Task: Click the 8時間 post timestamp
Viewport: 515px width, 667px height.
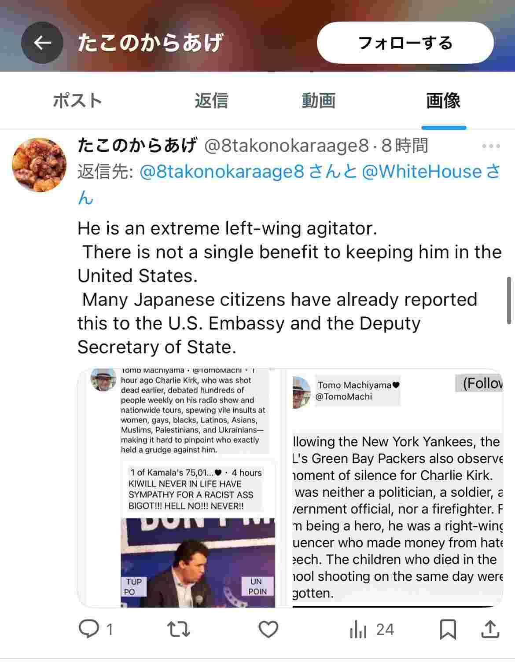Action: point(405,146)
